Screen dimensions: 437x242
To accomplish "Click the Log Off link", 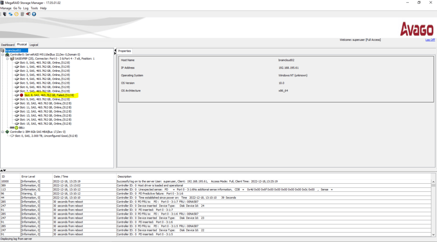I will pos(430,40).
